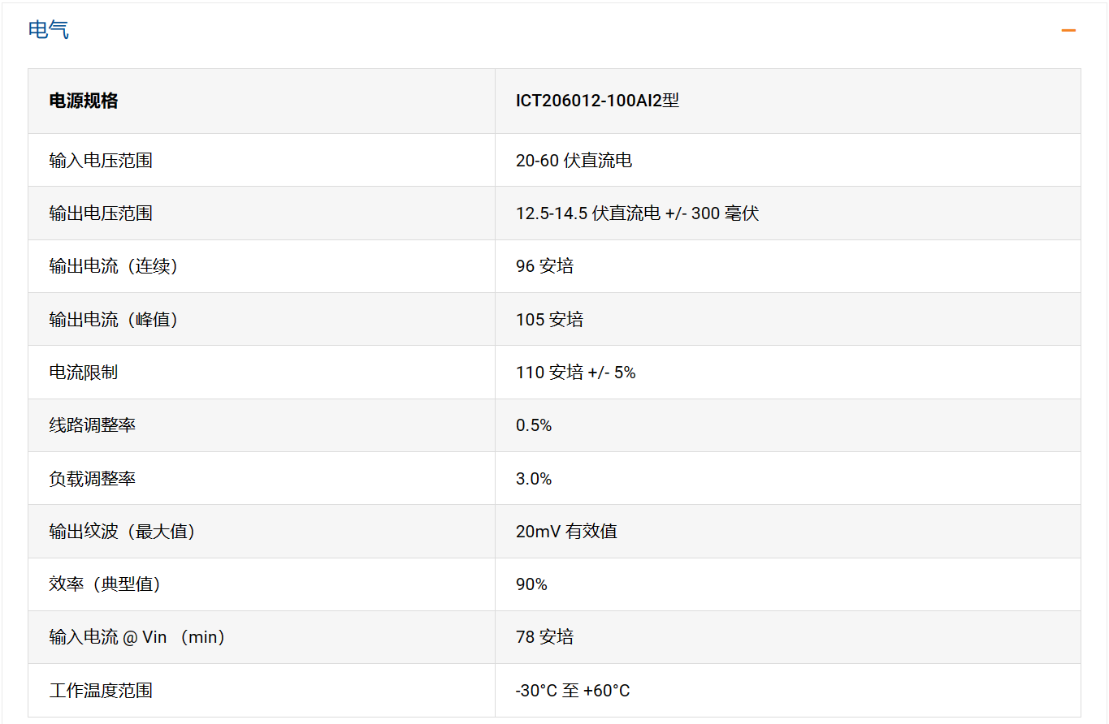Select the 输入电压范围 row label

point(101,161)
